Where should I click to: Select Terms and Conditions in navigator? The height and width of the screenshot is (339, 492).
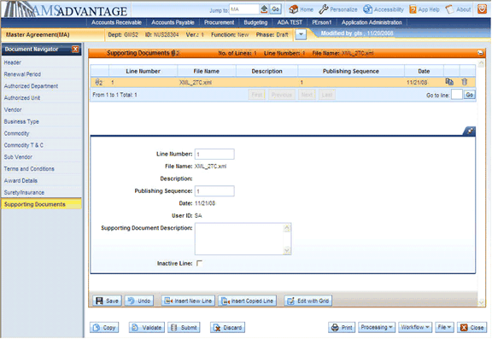pos(29,169)
